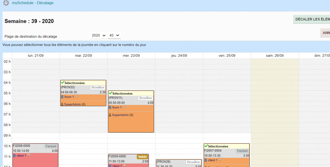Select the FI2008-0006 event text
The image size is (330, 167).
click(x=22, y=146)
